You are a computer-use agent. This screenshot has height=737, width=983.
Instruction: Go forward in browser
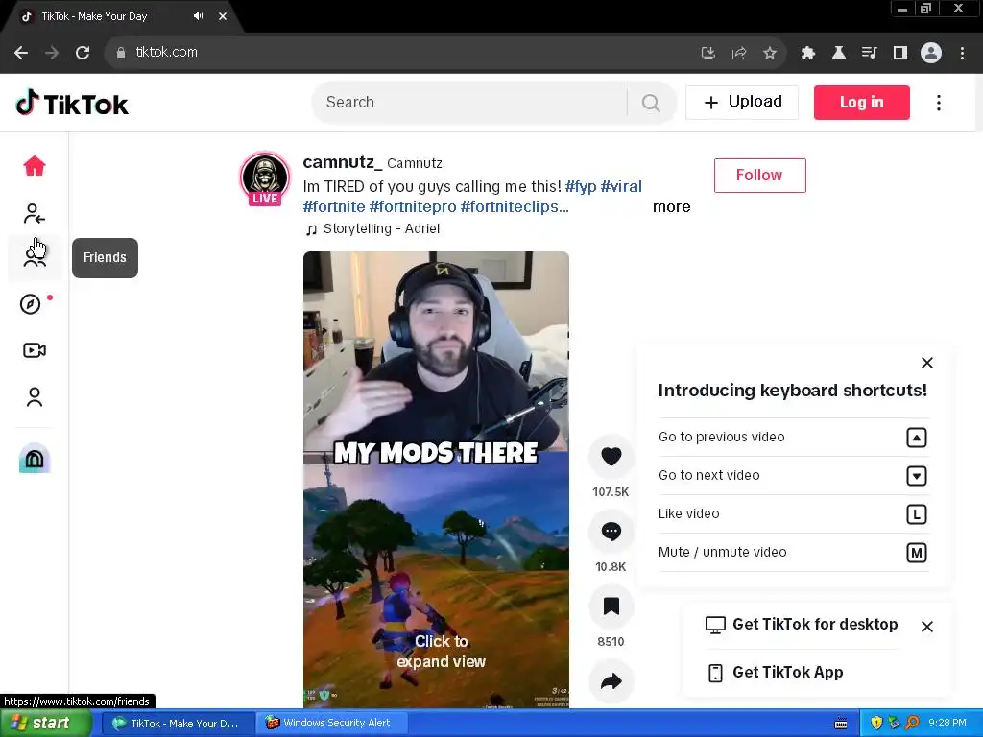click(x=52, y=53)
